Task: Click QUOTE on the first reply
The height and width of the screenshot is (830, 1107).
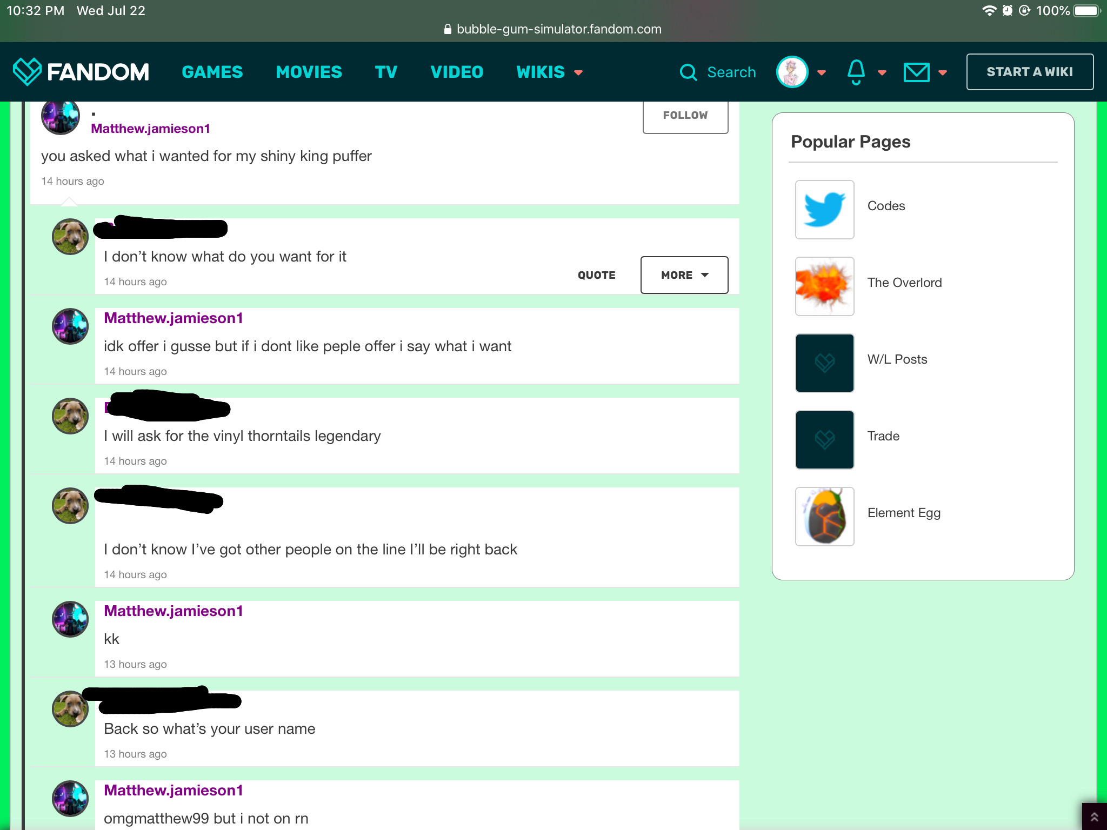Action: tap(596, 275)
